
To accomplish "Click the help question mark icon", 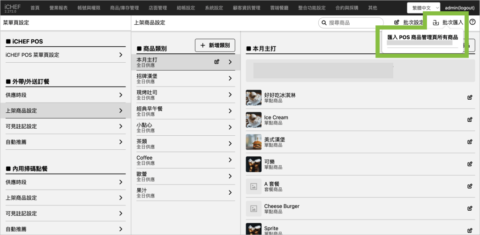I will click(x=472, y=22).
